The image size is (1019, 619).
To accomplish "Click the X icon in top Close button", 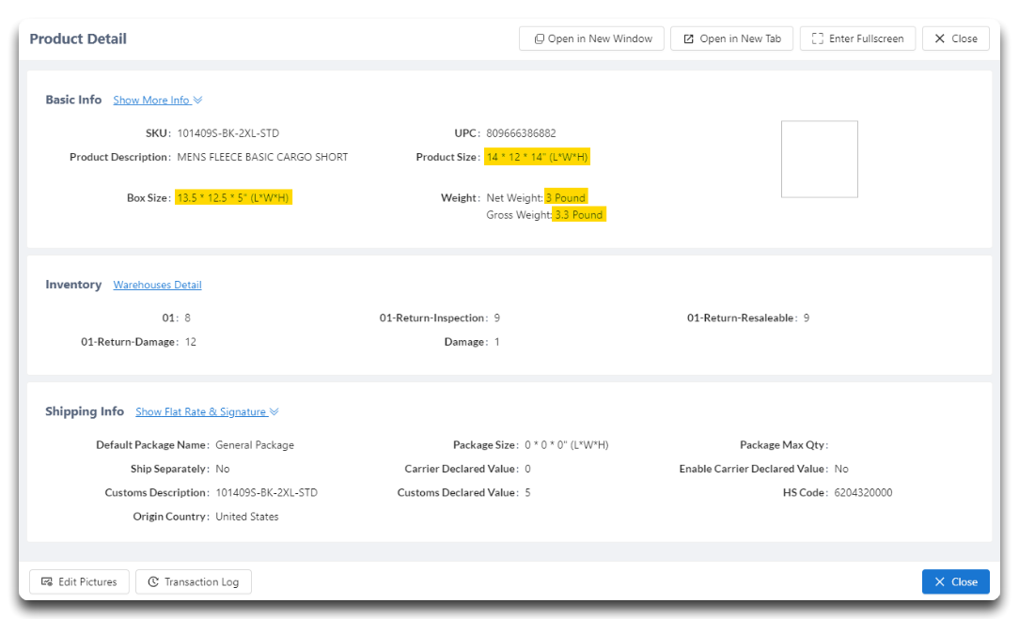I will (x=940, y=39).
